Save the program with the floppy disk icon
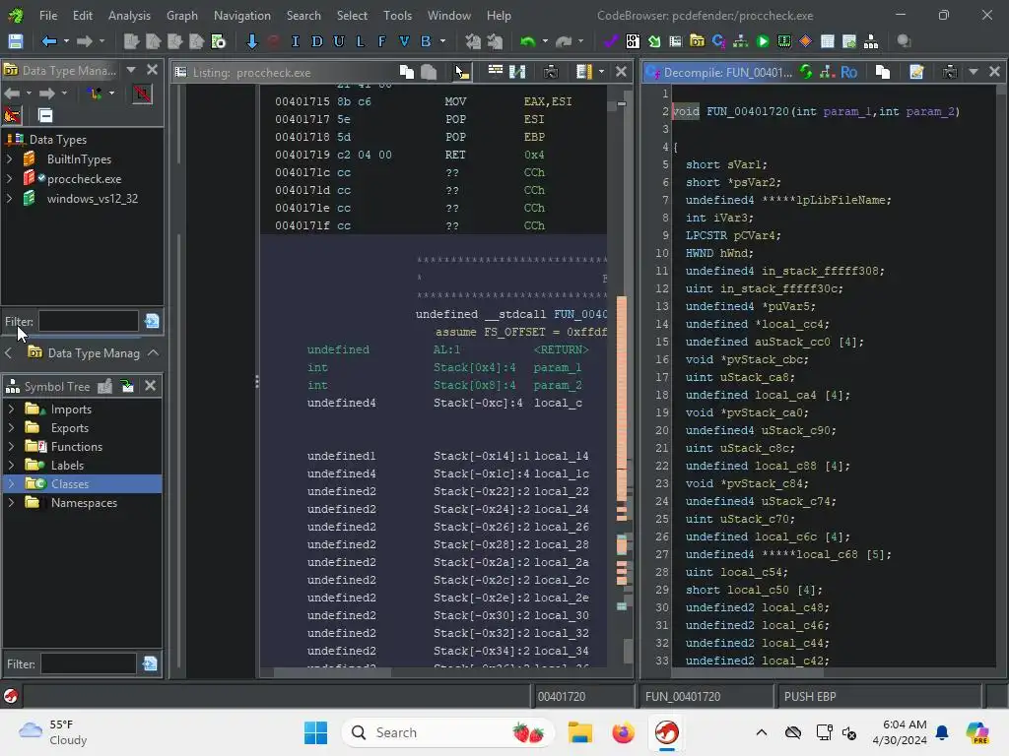 [16, 41]
